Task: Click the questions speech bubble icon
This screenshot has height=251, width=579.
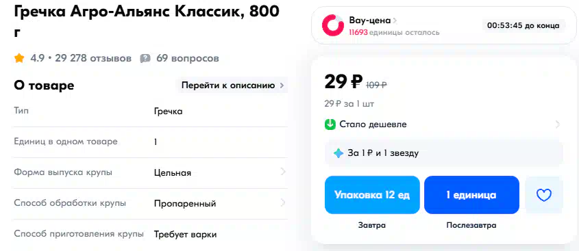Action: (145, 59)
